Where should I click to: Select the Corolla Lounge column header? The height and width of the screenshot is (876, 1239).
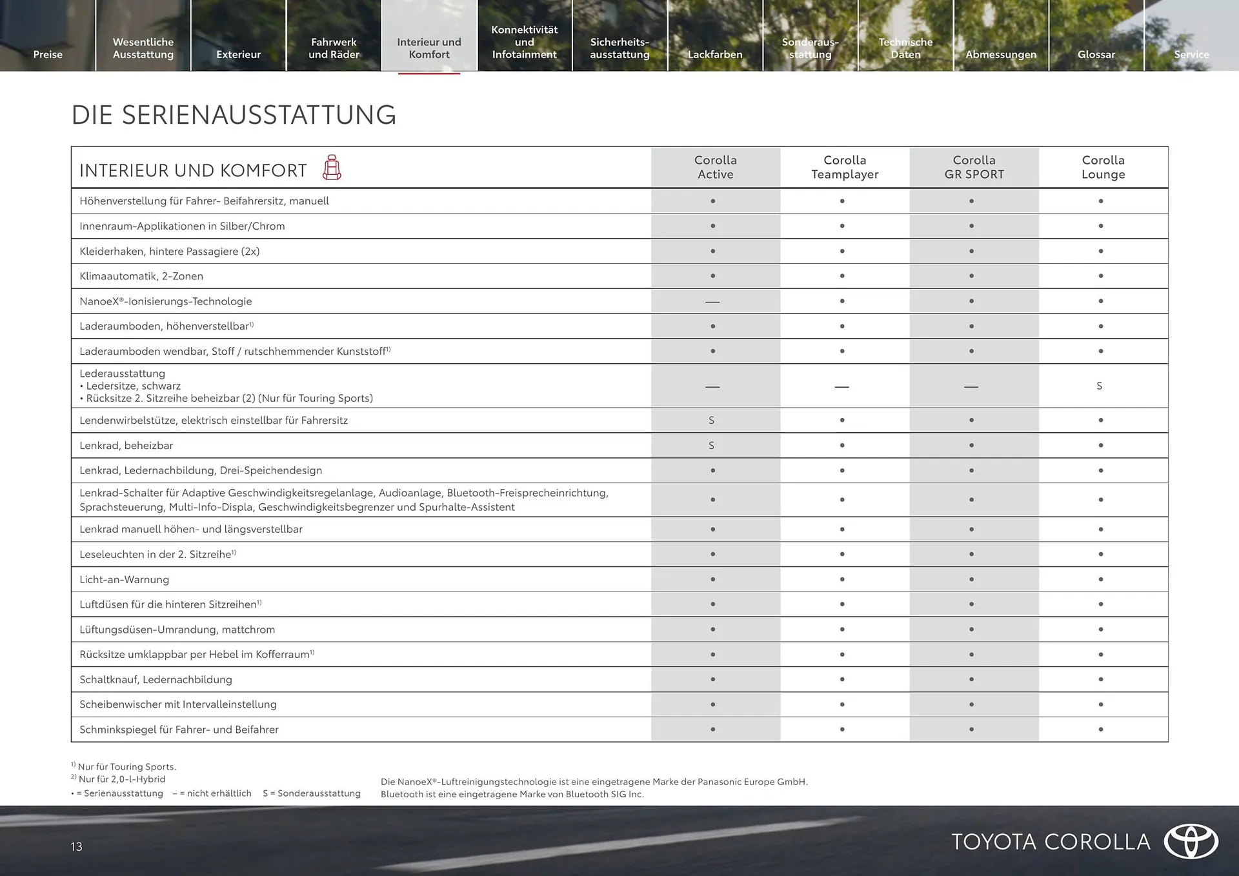(1103, 167)
